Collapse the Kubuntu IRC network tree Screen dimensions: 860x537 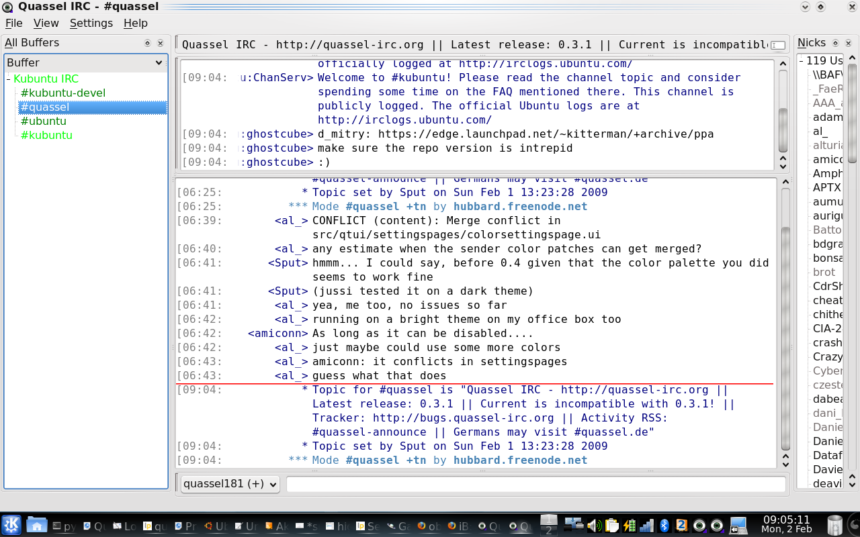pos(9,79)
